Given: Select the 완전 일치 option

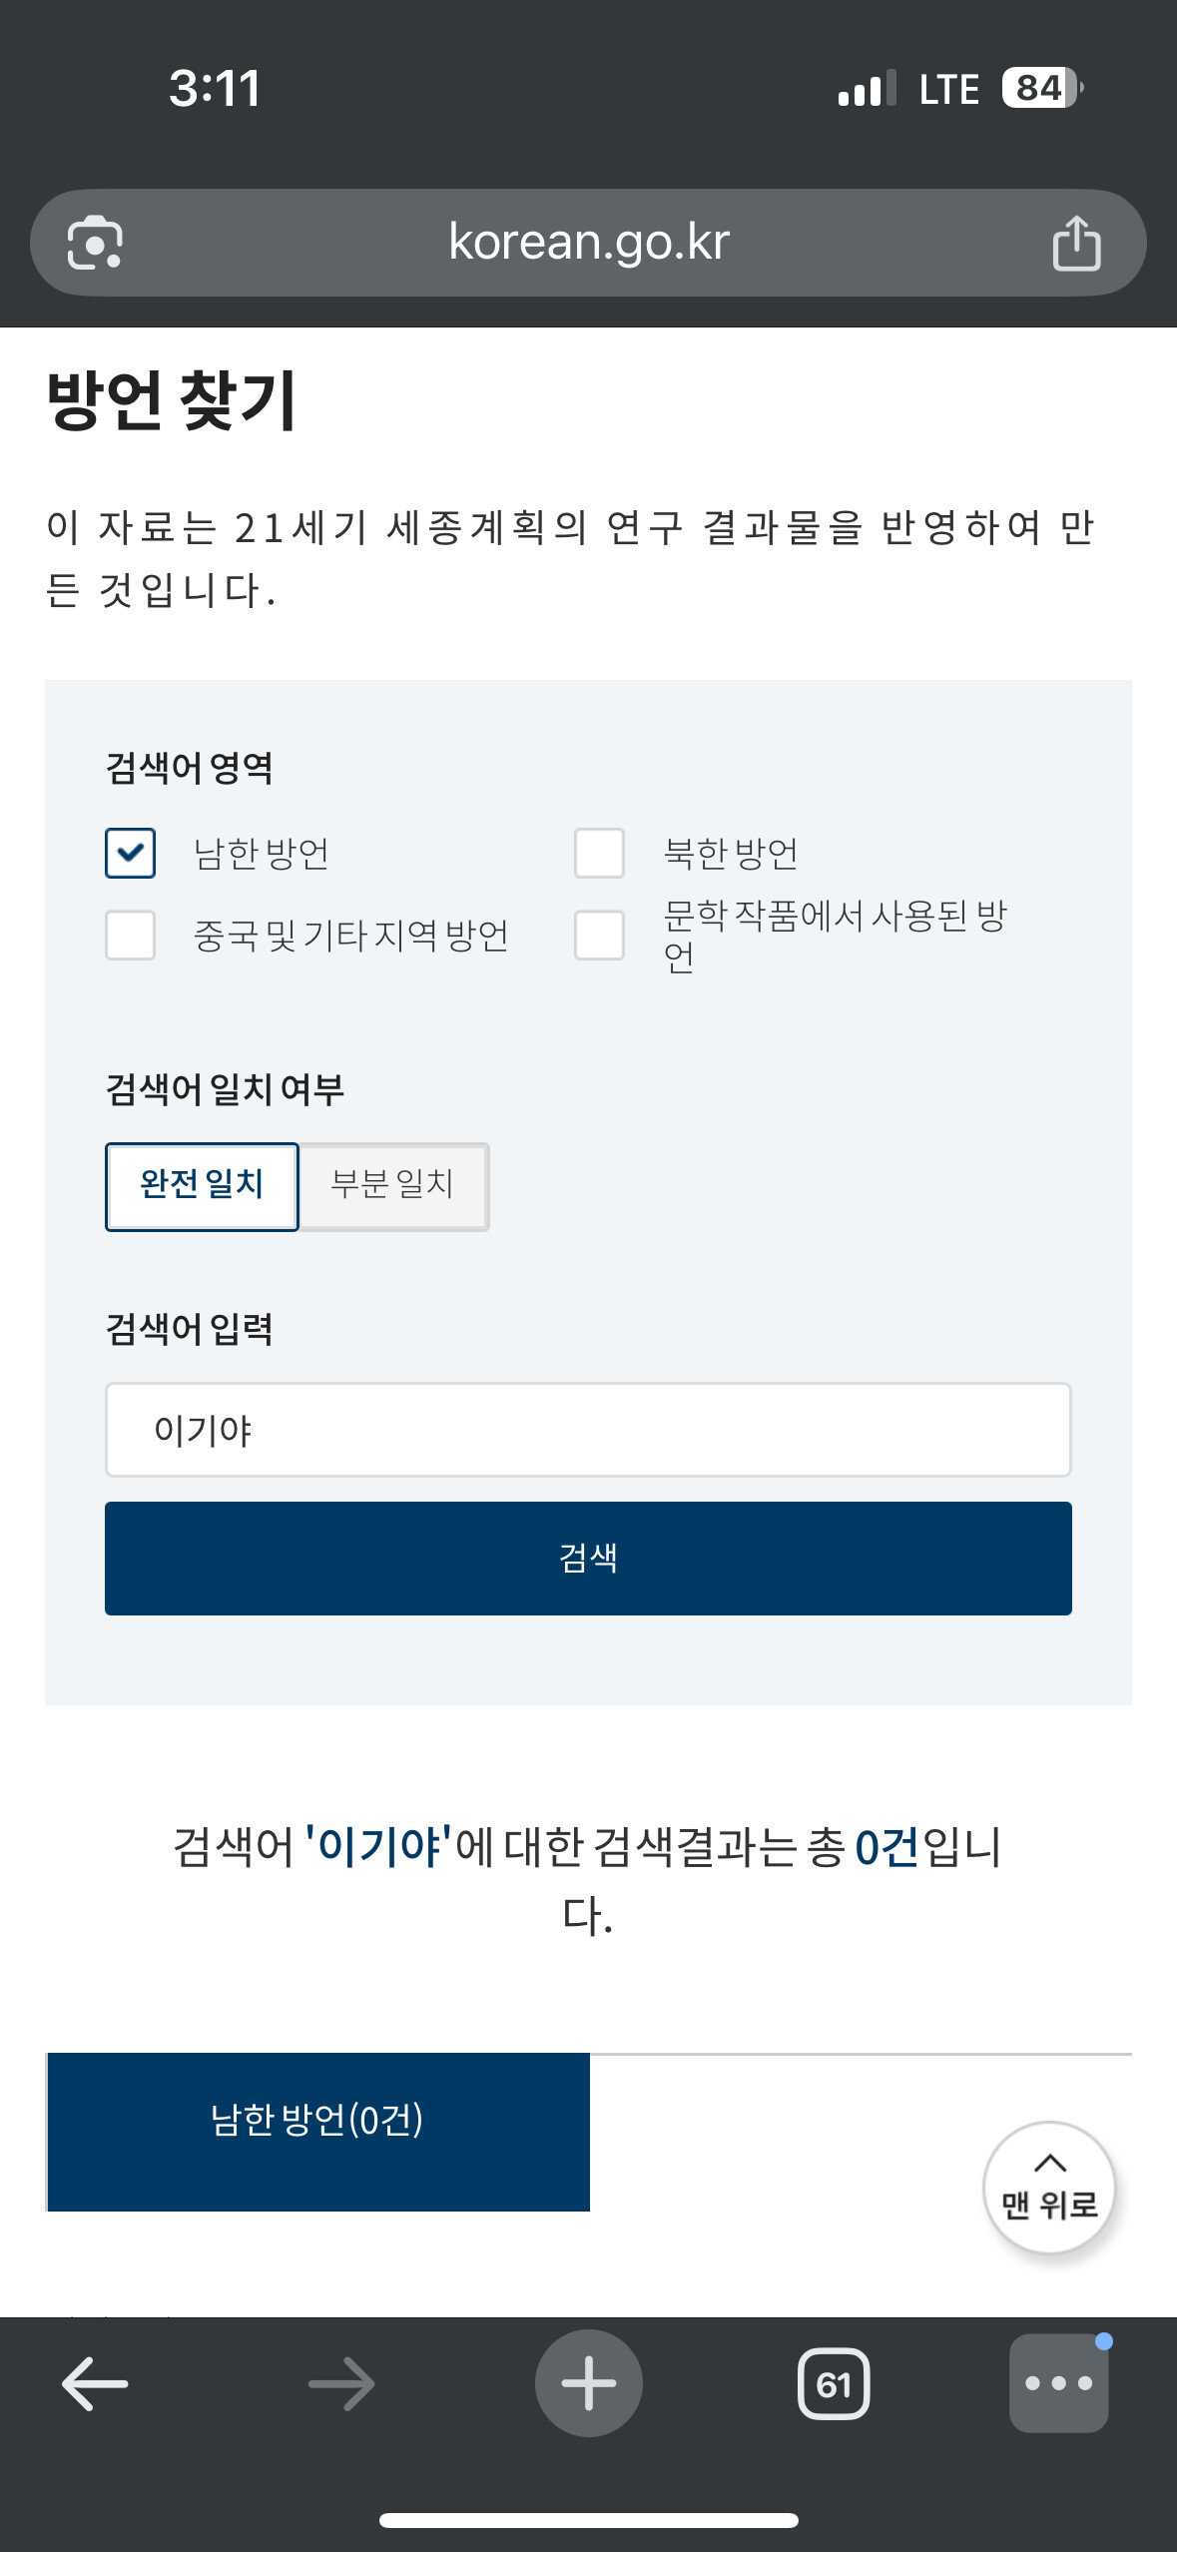Looking at the screenshot, I should pyautogui.click(x=202, y=1186).
